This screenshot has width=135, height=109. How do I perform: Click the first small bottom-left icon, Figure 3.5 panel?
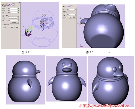[x=3, y=27]
